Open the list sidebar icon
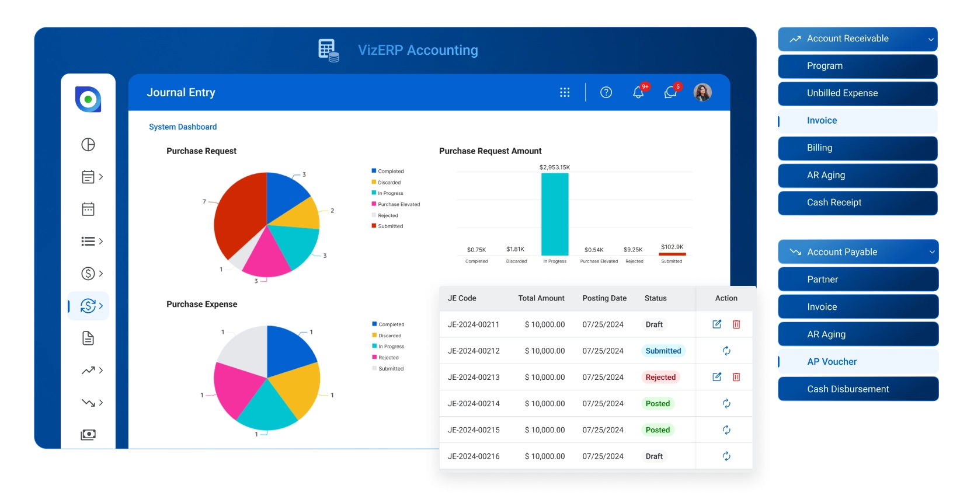 [88, 241]
